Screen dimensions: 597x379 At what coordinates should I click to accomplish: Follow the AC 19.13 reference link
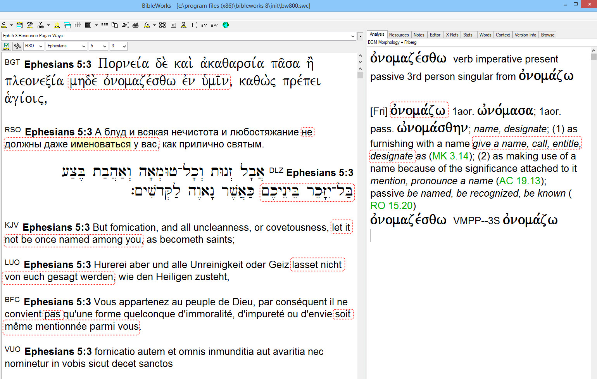tap(520, 181)
